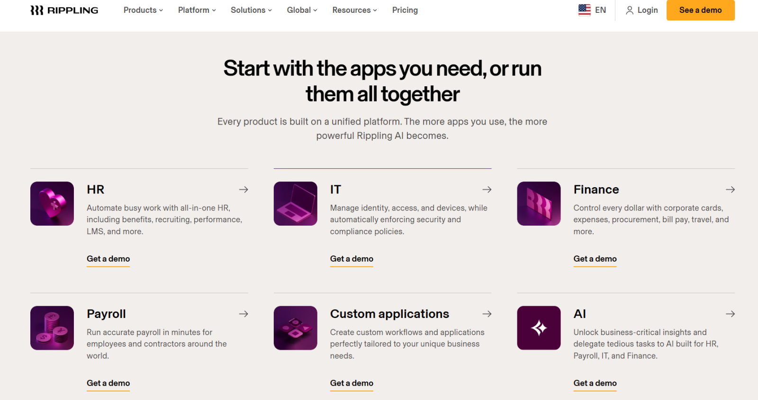This screenshot has width=758, height=400.
Task: Expand the Solutions menu
Action: point(251,10)
